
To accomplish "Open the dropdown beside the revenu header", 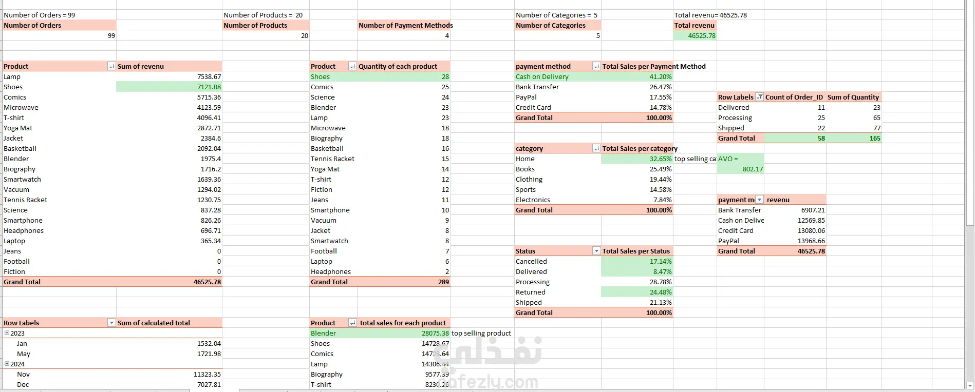I will coord(759,200).
